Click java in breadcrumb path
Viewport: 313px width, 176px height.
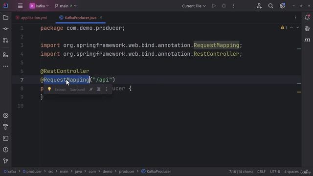[x=78, y=172]
